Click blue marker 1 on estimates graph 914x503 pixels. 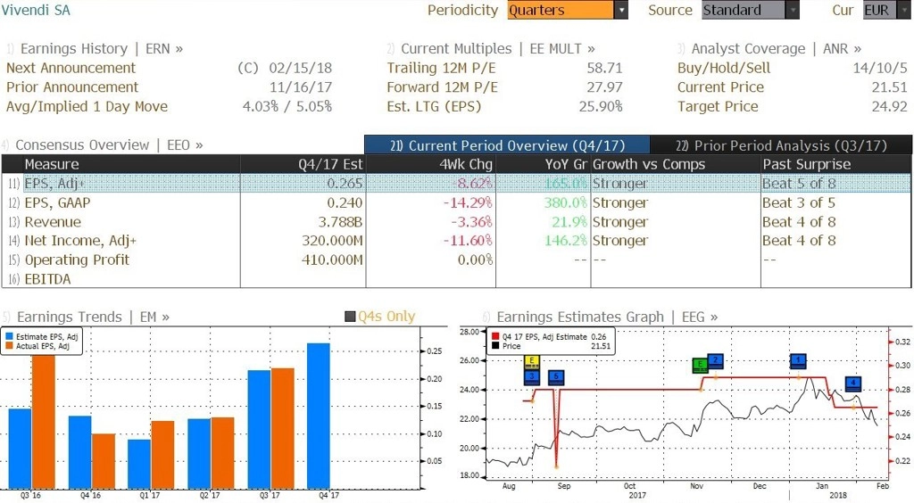point(798,361)
